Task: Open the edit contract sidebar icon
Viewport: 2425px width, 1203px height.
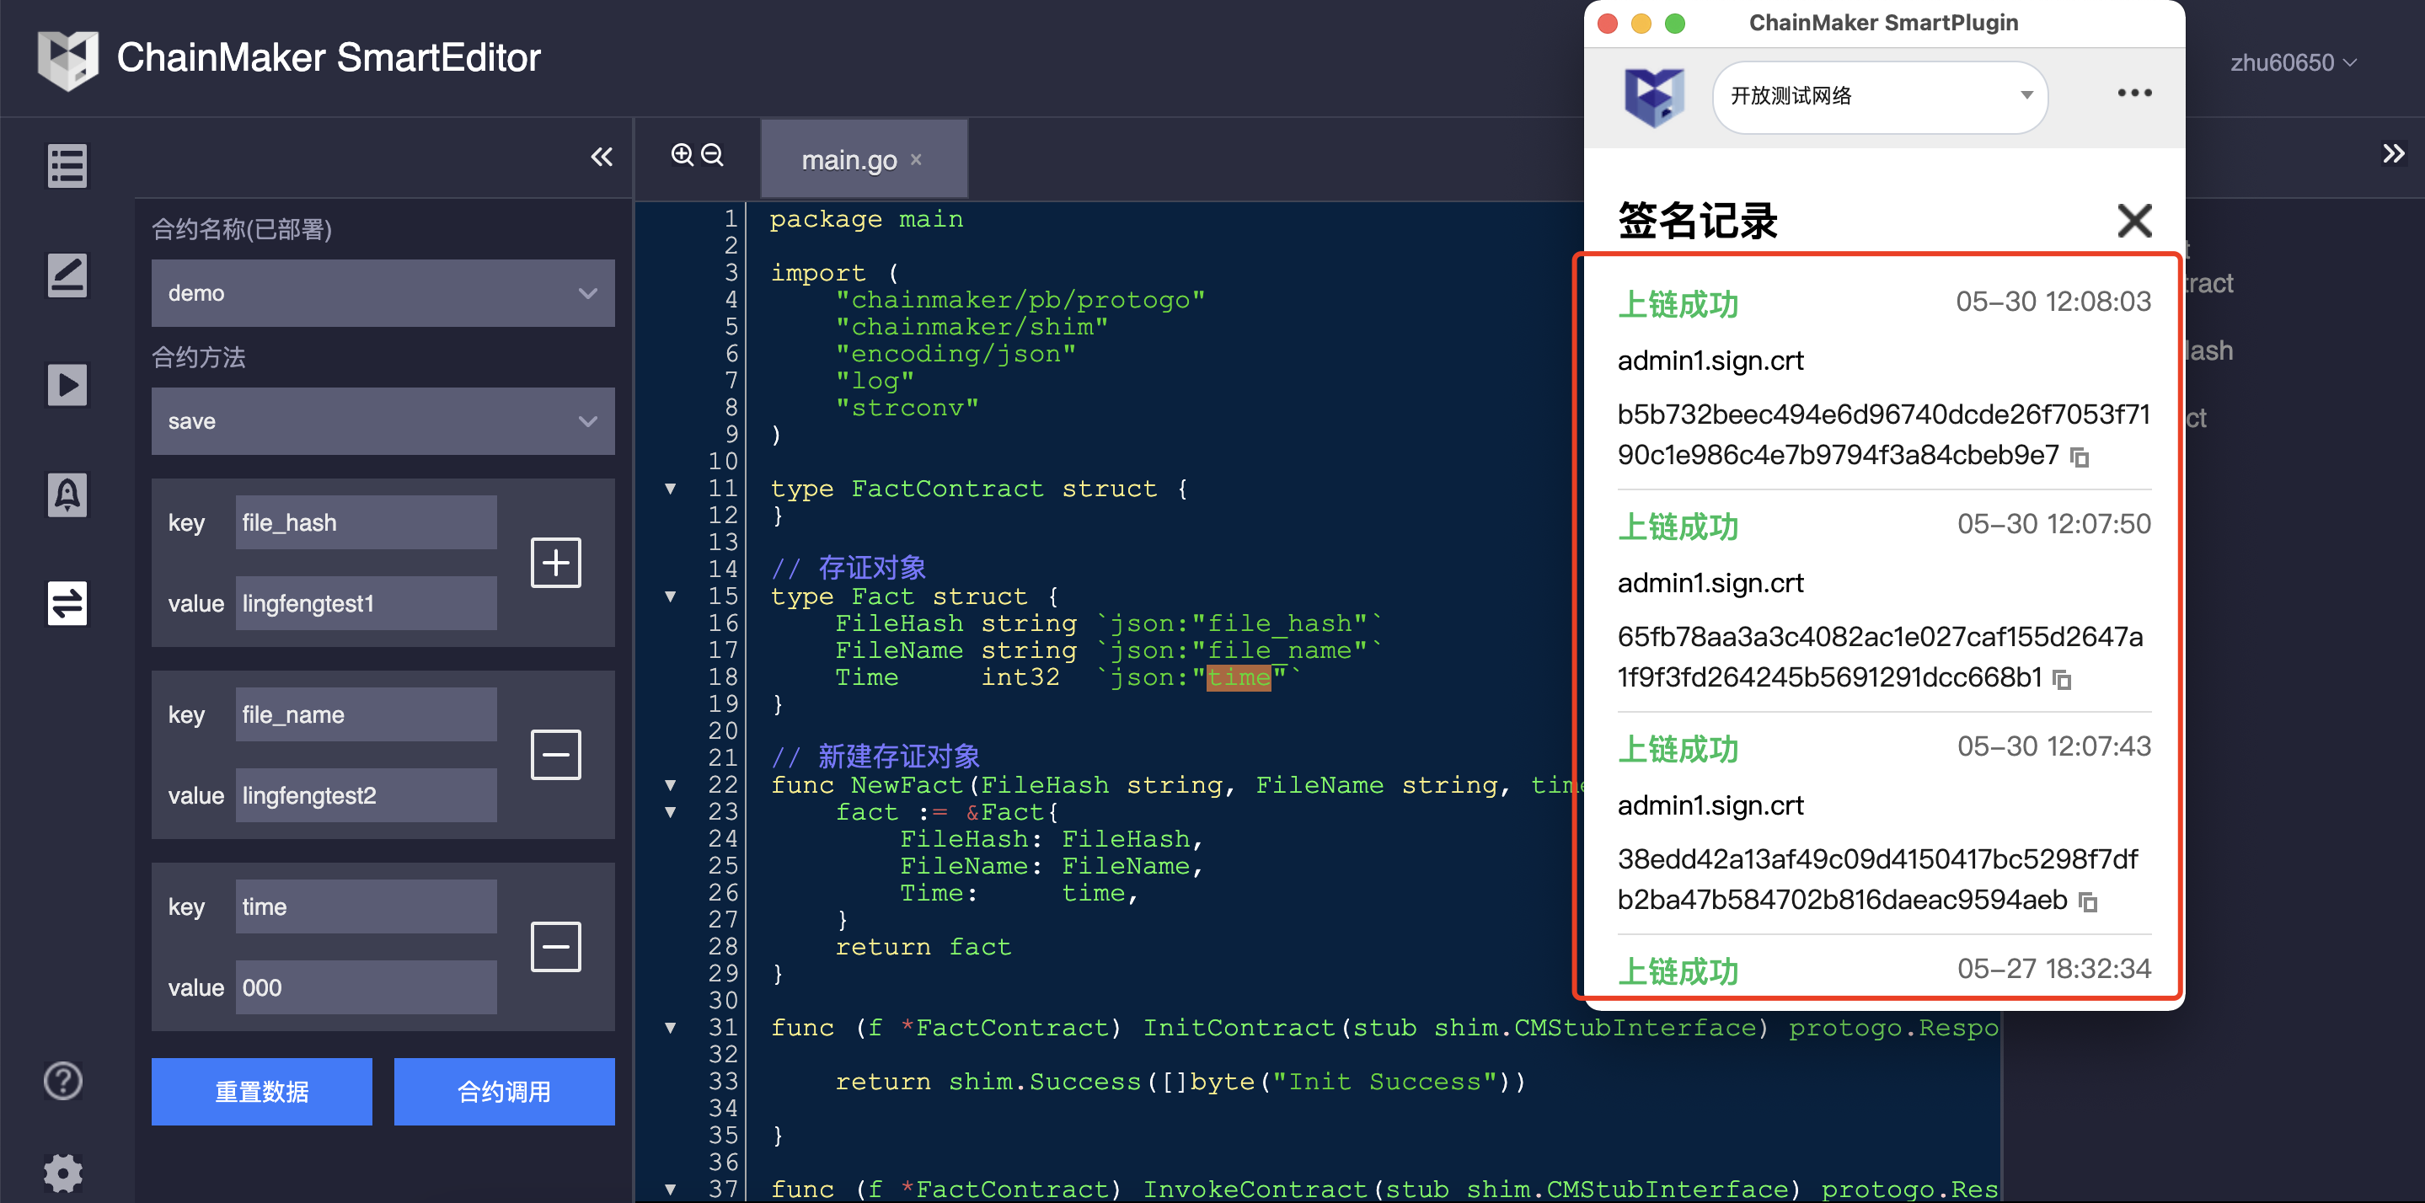Action: tap(67, 275)
